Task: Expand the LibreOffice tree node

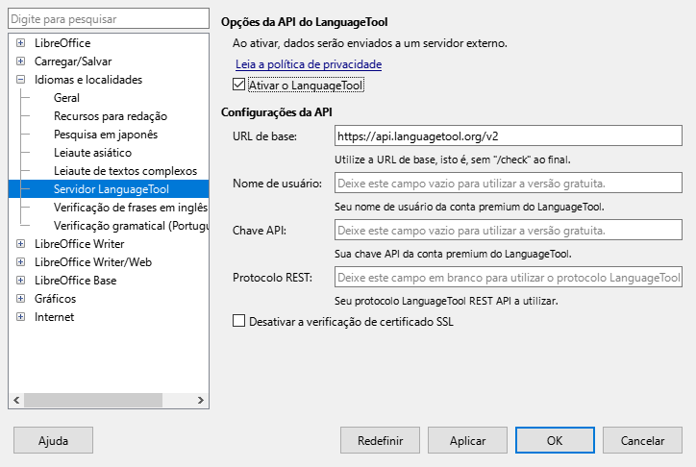Action: tap(20, 43)
